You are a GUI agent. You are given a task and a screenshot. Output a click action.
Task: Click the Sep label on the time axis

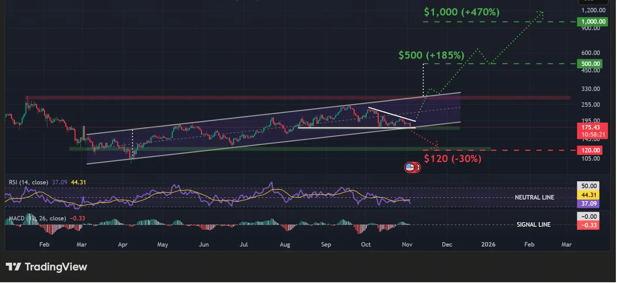[x=326, y=245]
